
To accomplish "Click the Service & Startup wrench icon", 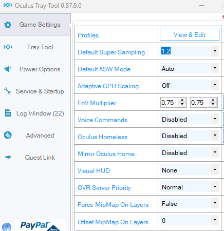I will 8,91.
